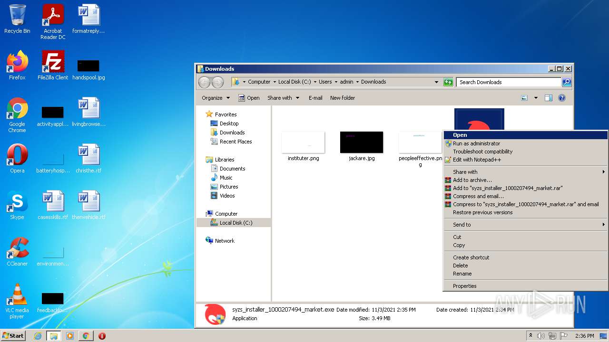The height and width of the screenshot is (342, 609).
Task: Open FileZilla Client shortcut
Action: tap(53, 66)
